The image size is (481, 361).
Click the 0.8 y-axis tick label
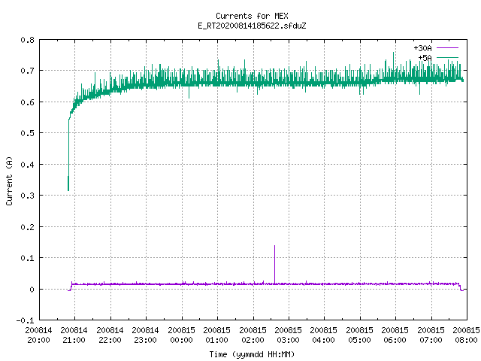tap(27, 40)
